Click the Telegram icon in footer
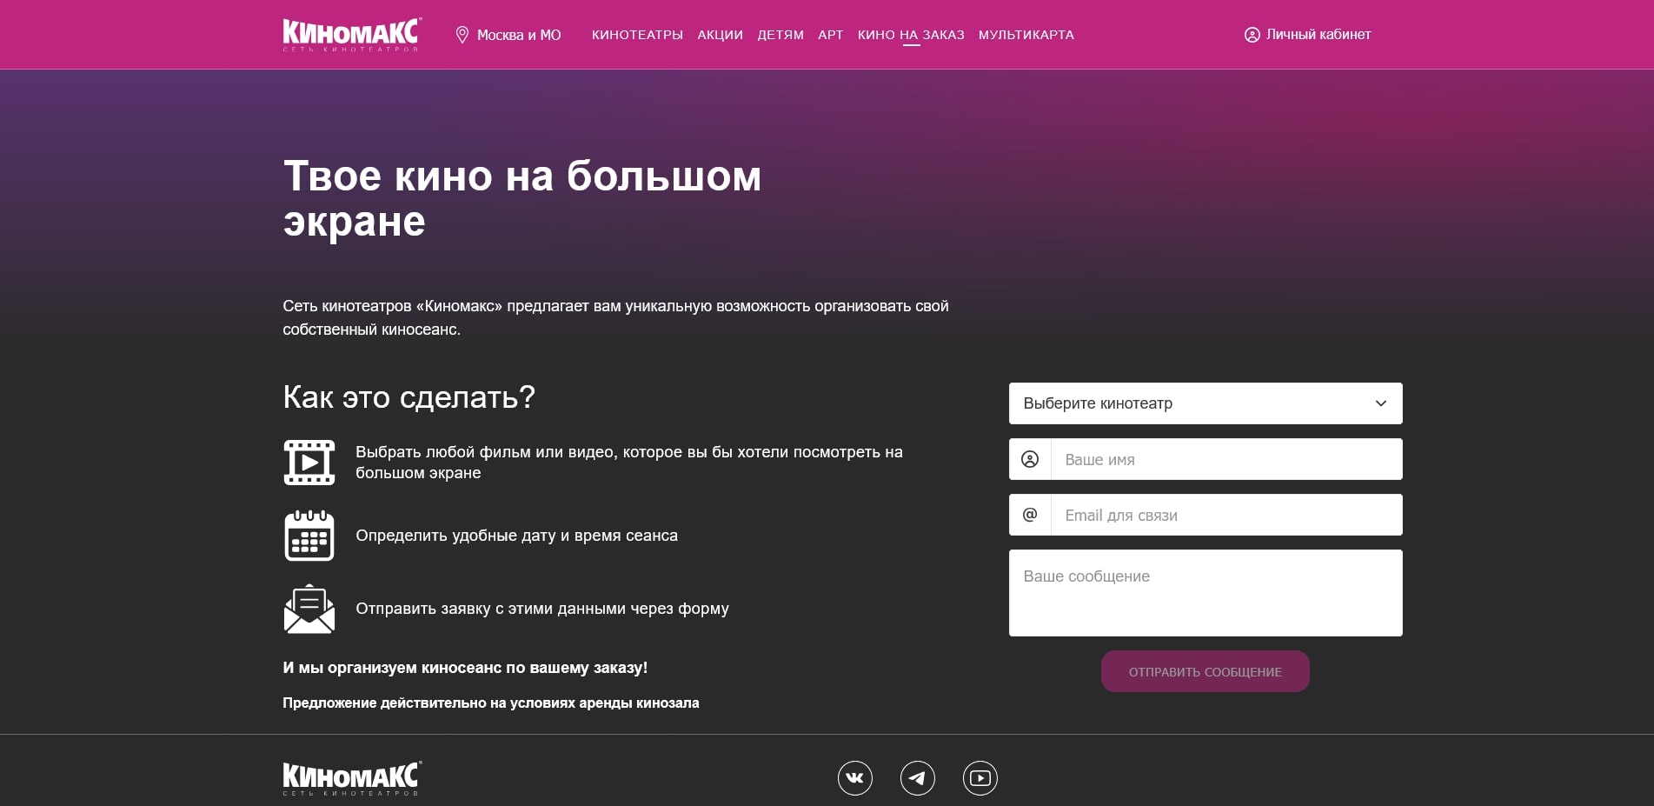The image size is (1654, 806). click(x=917, y=778)
